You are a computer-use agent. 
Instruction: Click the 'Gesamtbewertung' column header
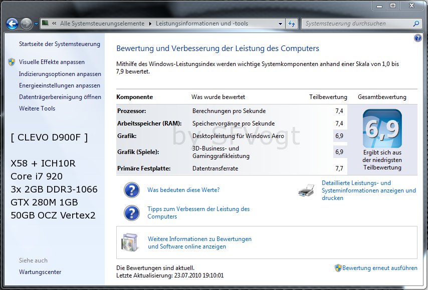(382, 97)
